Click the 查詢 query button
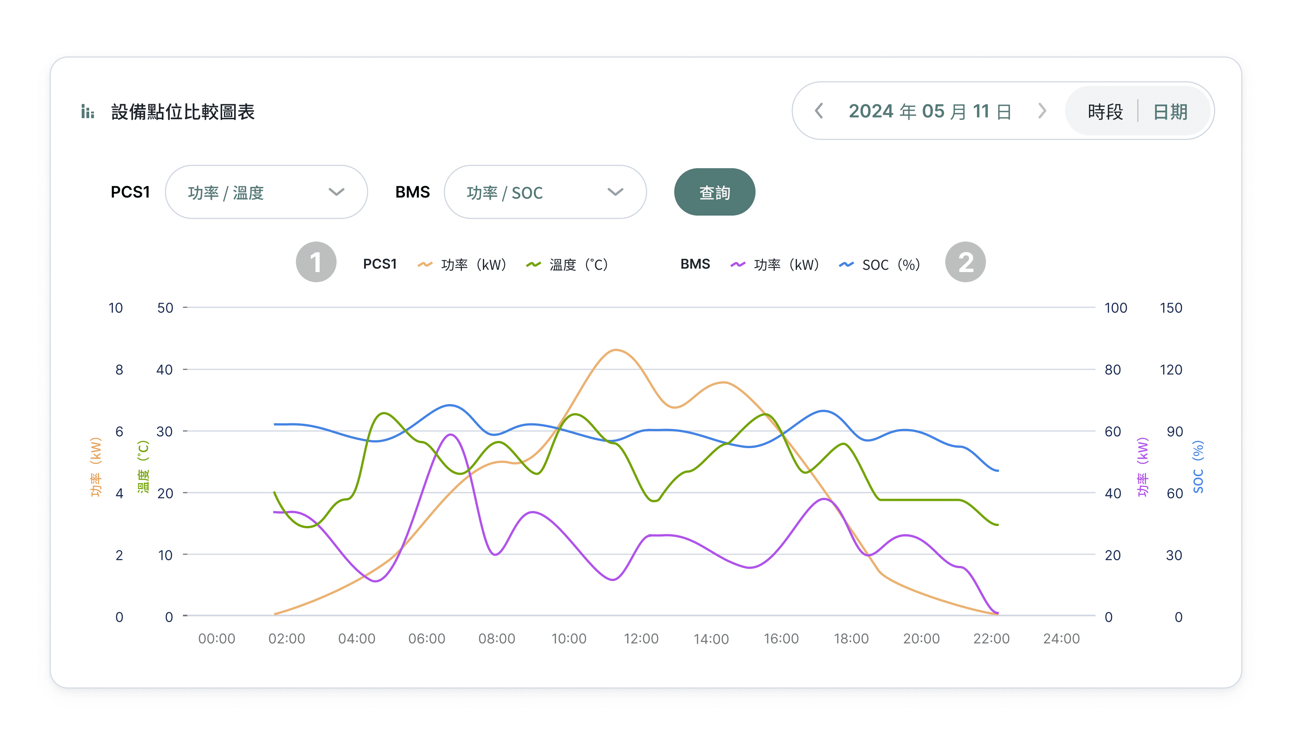 click(x=715, y=192)
